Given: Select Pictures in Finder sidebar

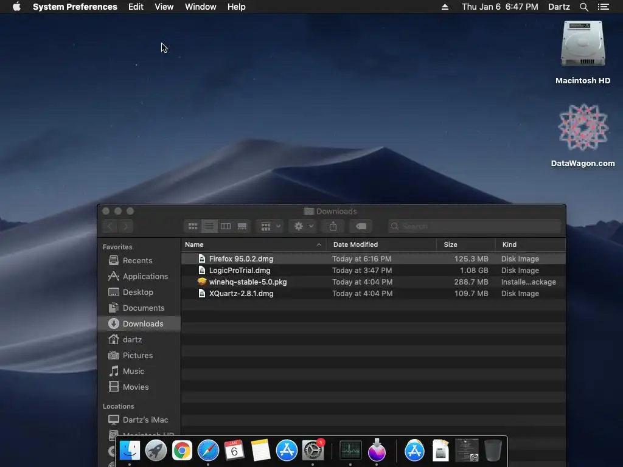Looking at the screenshot, I should point(139,355).
